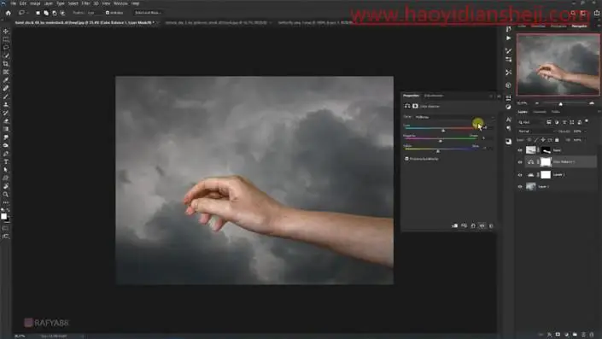Screen dimensions: 602x339
Task: Toggle Quick Mask mode icon
Action: [x=5, y=228]
